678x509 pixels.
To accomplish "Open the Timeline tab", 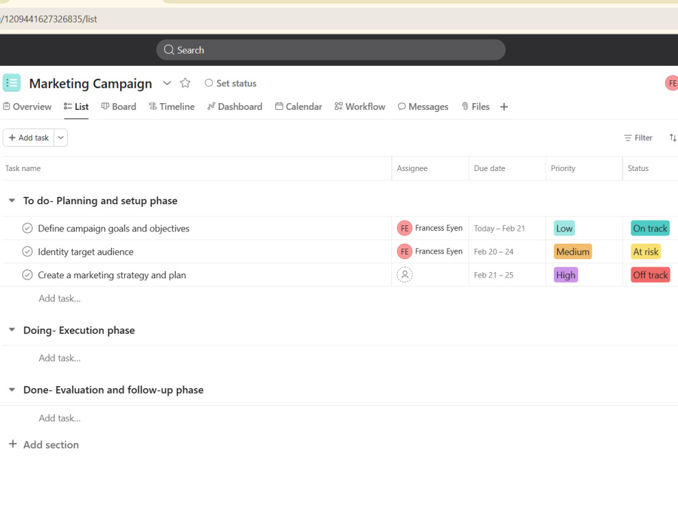I will (x=172, y=107).
